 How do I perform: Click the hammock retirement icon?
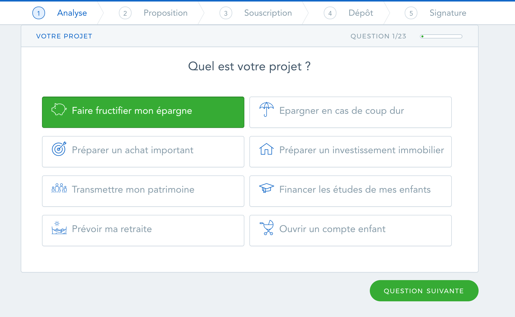(59, 228)
